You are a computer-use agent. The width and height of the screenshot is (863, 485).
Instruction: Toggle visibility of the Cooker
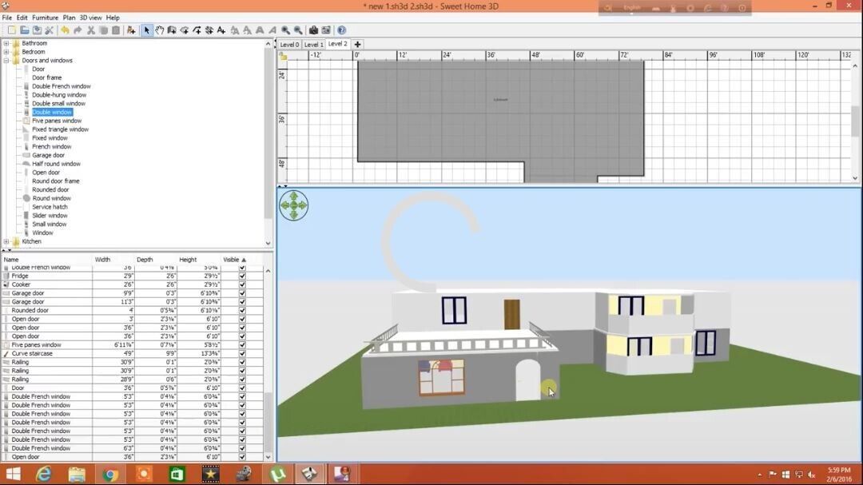[x=242, y=284]
